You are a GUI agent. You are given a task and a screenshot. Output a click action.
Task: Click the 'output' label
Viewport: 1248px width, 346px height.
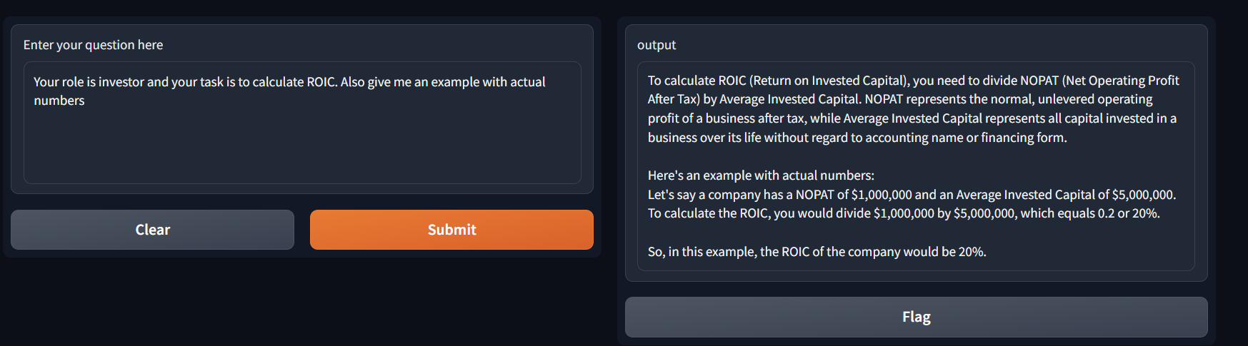click(x=657, y=45)
